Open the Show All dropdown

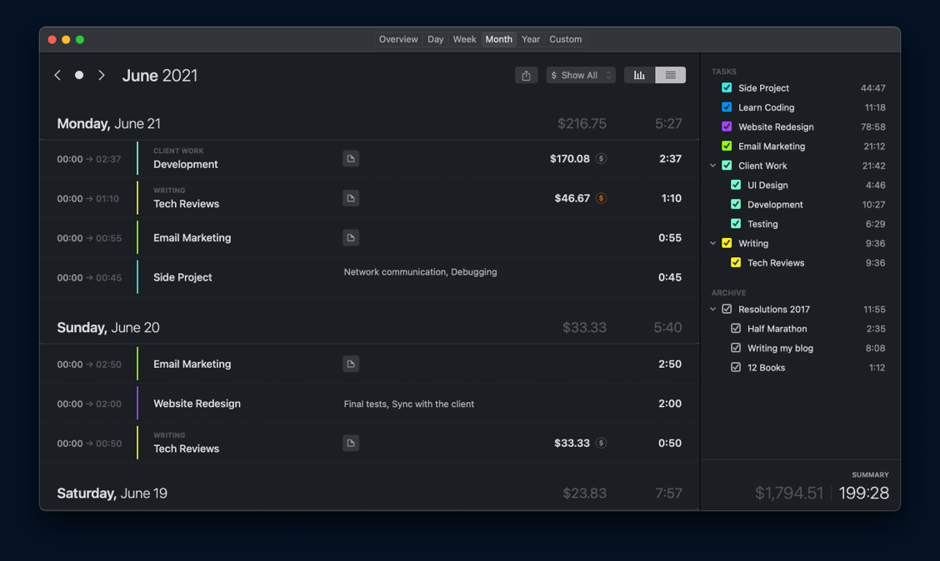[581, 76]
